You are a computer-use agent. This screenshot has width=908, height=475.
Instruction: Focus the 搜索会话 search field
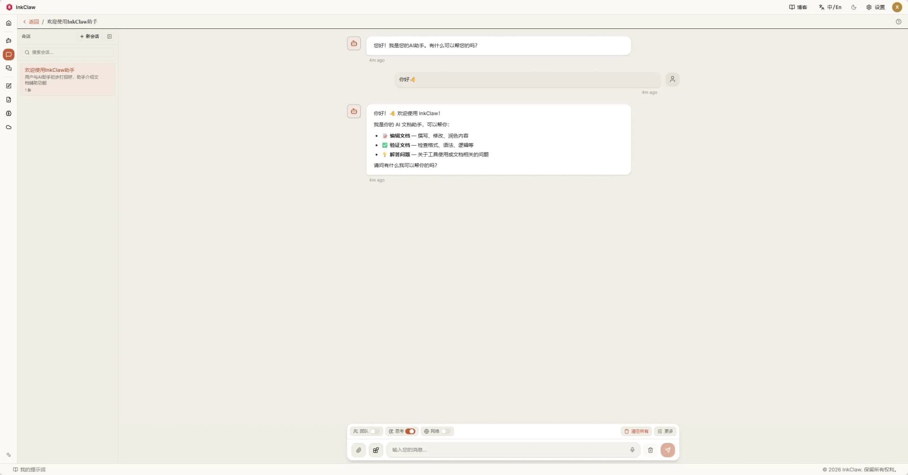[x=68, y=52]
